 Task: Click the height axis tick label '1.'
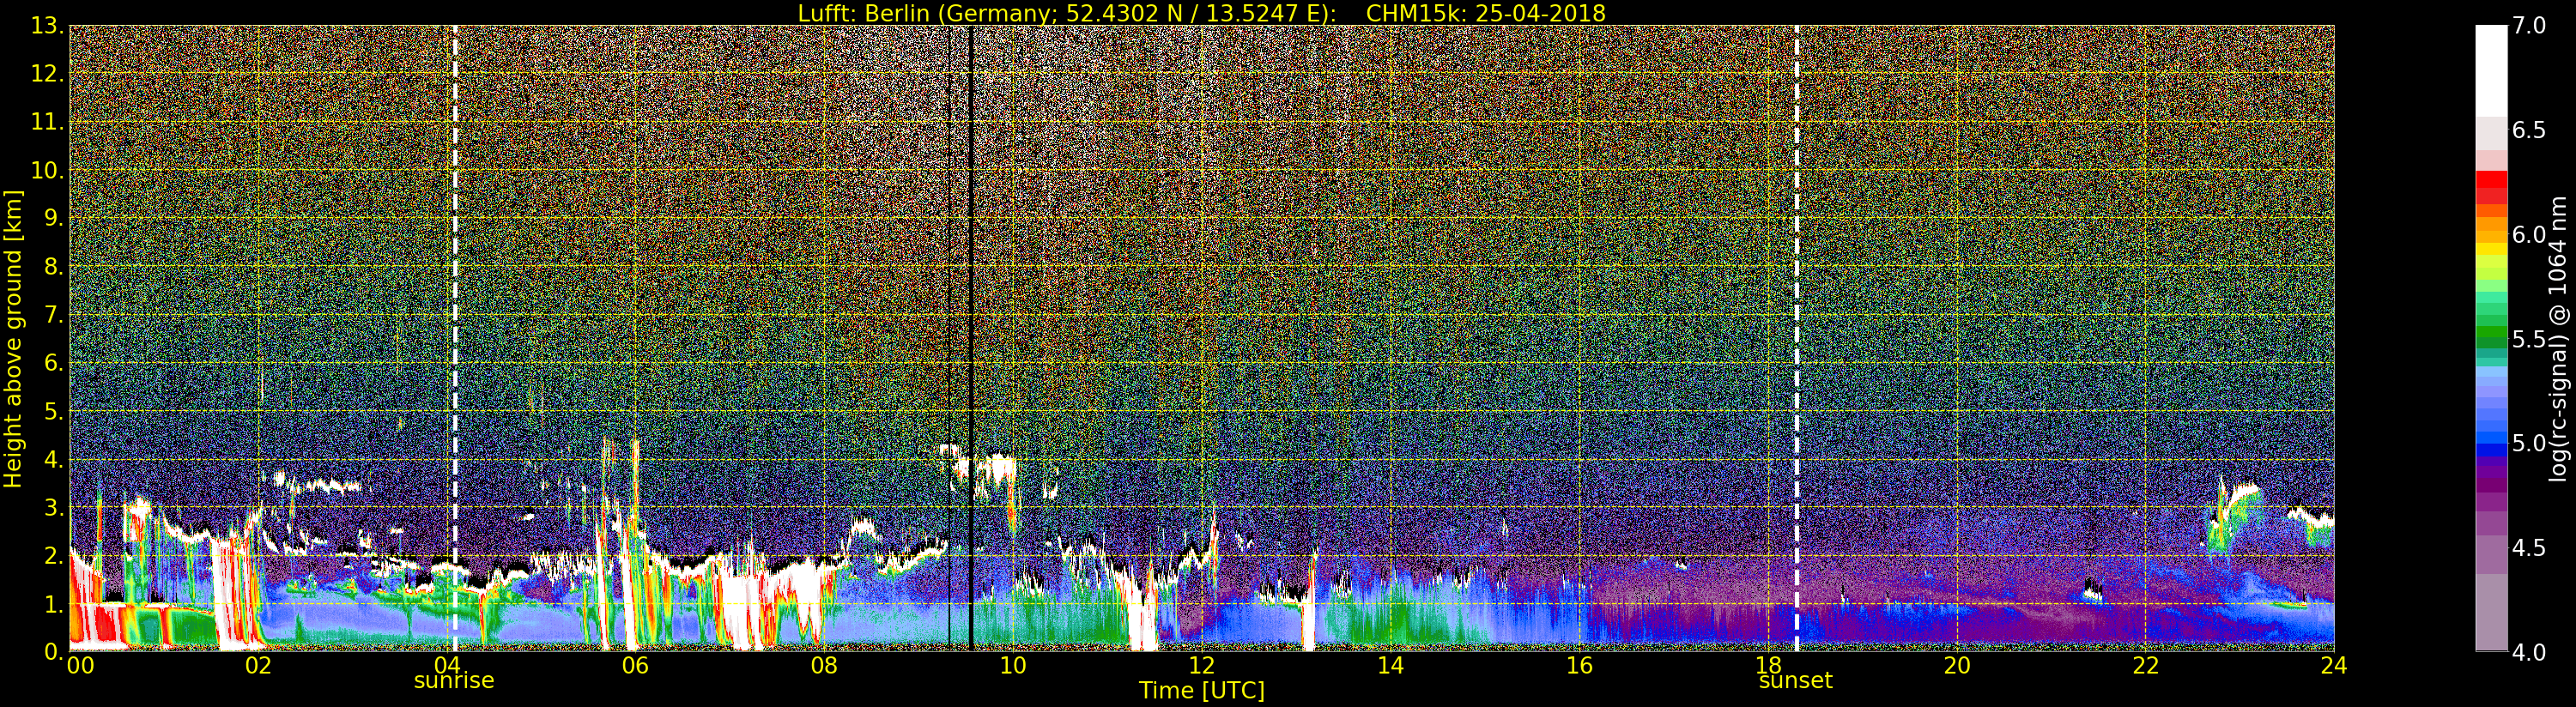(x=52, y=604)
